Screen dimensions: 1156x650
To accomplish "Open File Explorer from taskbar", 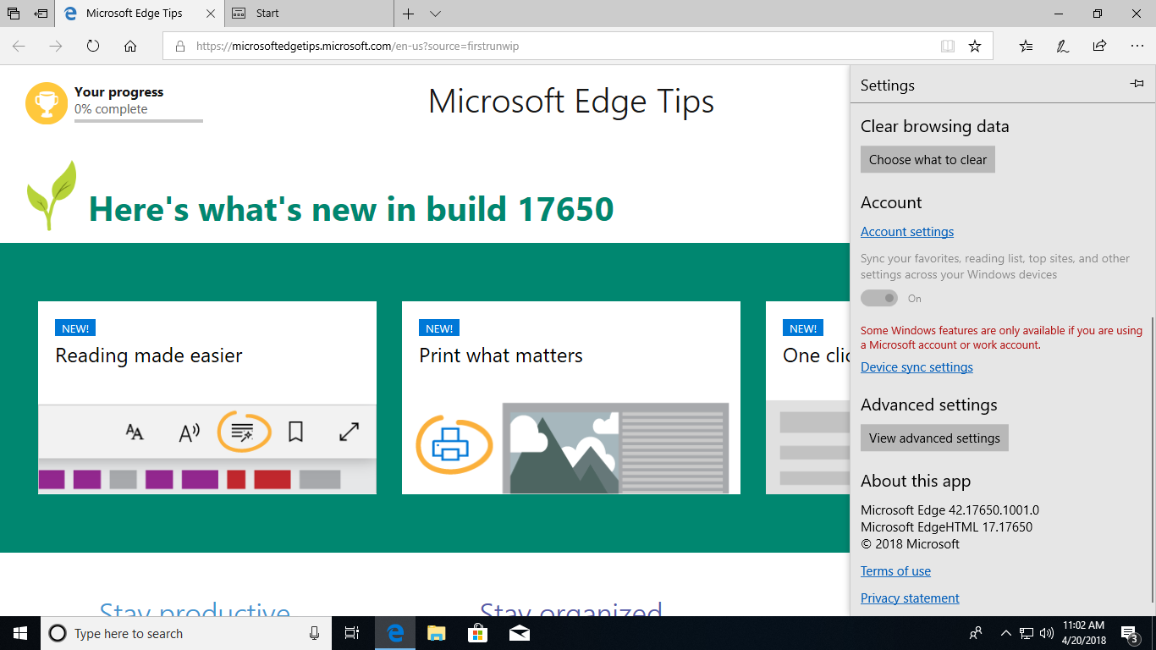I will pyautogui.click(x=436, y=633).
